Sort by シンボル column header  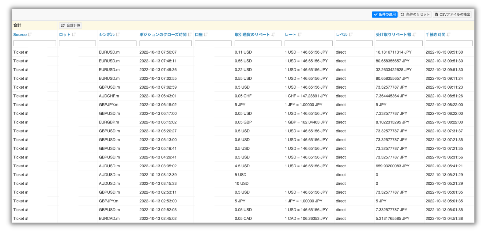107,35
